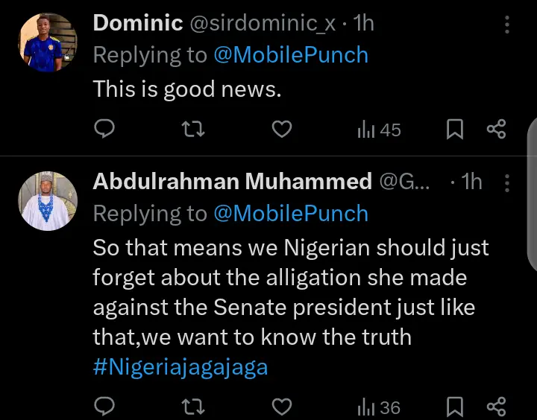Open more options for Dominic's tweet

pyautogui.click(x=507, y=25)
